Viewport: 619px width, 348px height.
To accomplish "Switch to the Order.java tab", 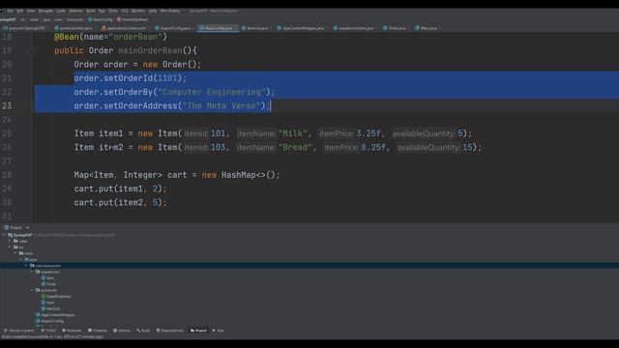I will pos(394,28).
